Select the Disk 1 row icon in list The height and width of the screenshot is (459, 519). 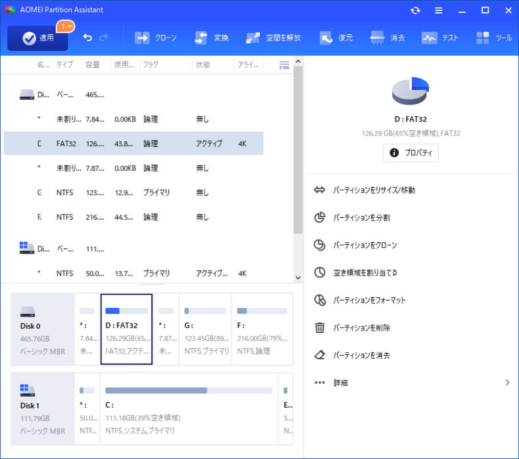tap(27, 248)
